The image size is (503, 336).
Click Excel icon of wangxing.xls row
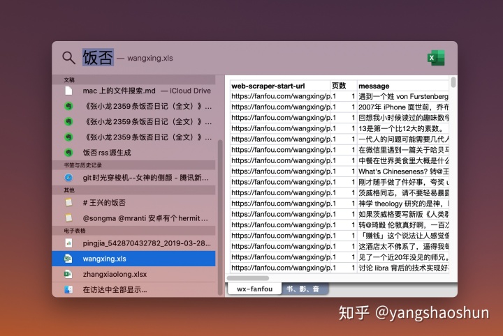point(68,259)
